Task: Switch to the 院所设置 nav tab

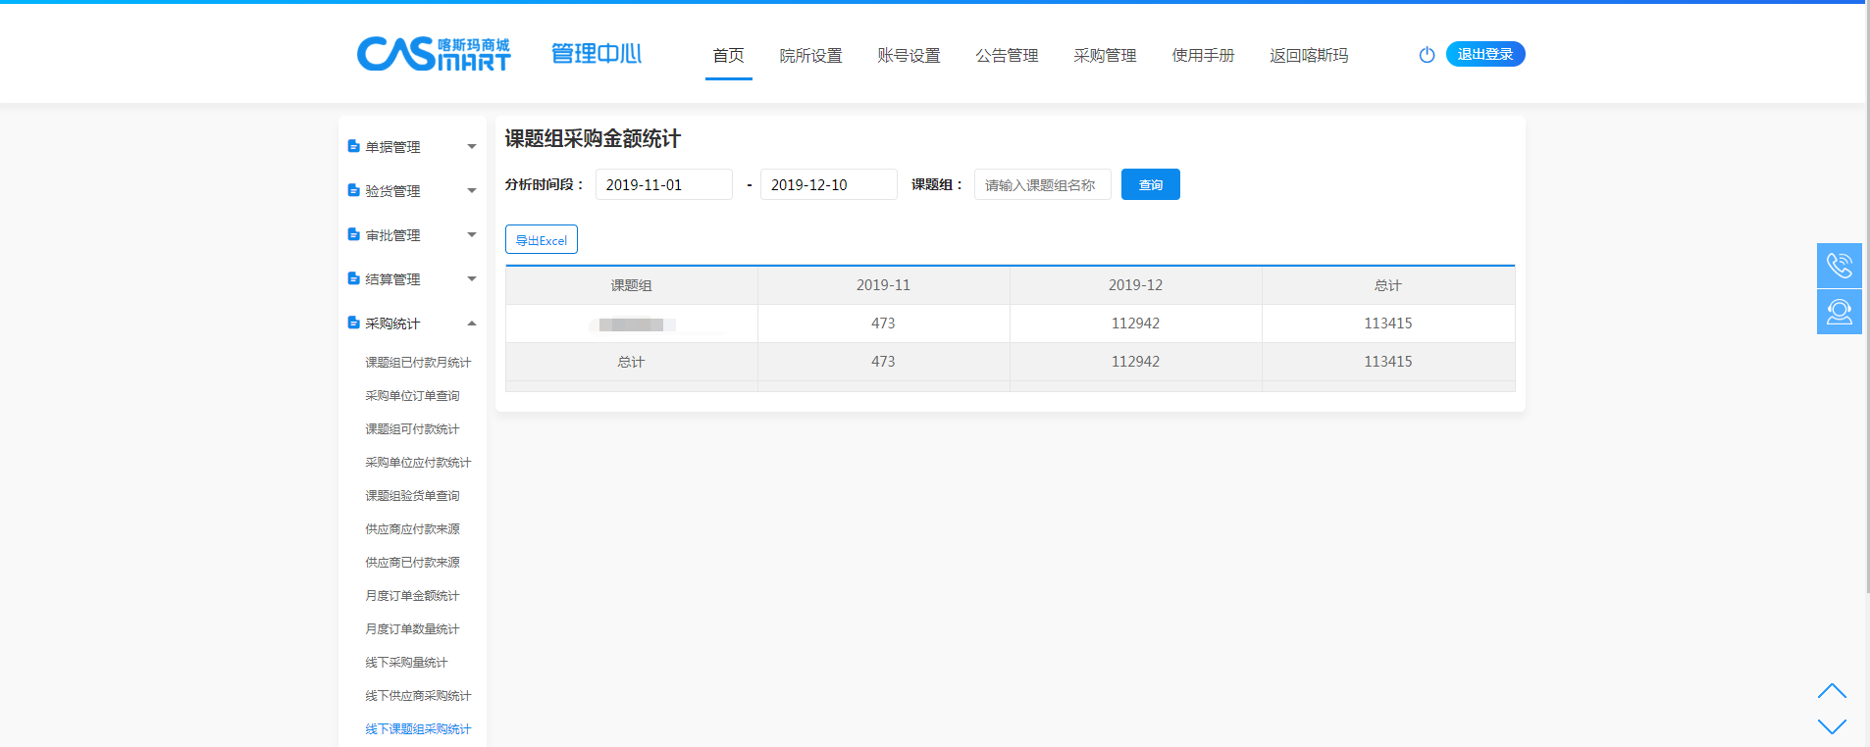Action: click(x=810, y=56)
